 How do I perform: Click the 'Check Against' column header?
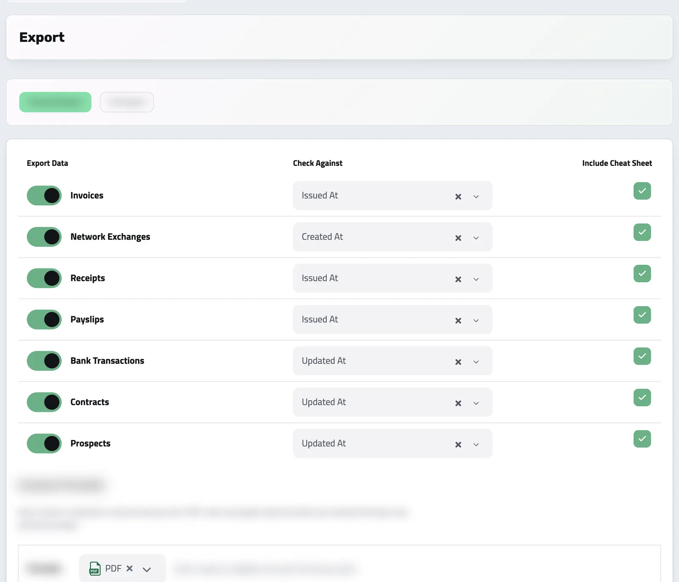point(317,163)
